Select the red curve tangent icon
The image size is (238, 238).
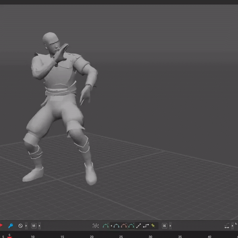(x=124, y=226)
